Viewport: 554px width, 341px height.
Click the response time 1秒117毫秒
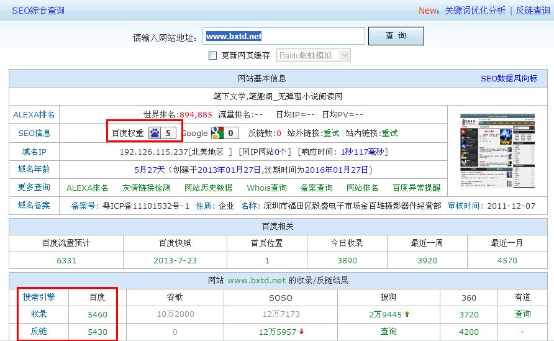362,152
